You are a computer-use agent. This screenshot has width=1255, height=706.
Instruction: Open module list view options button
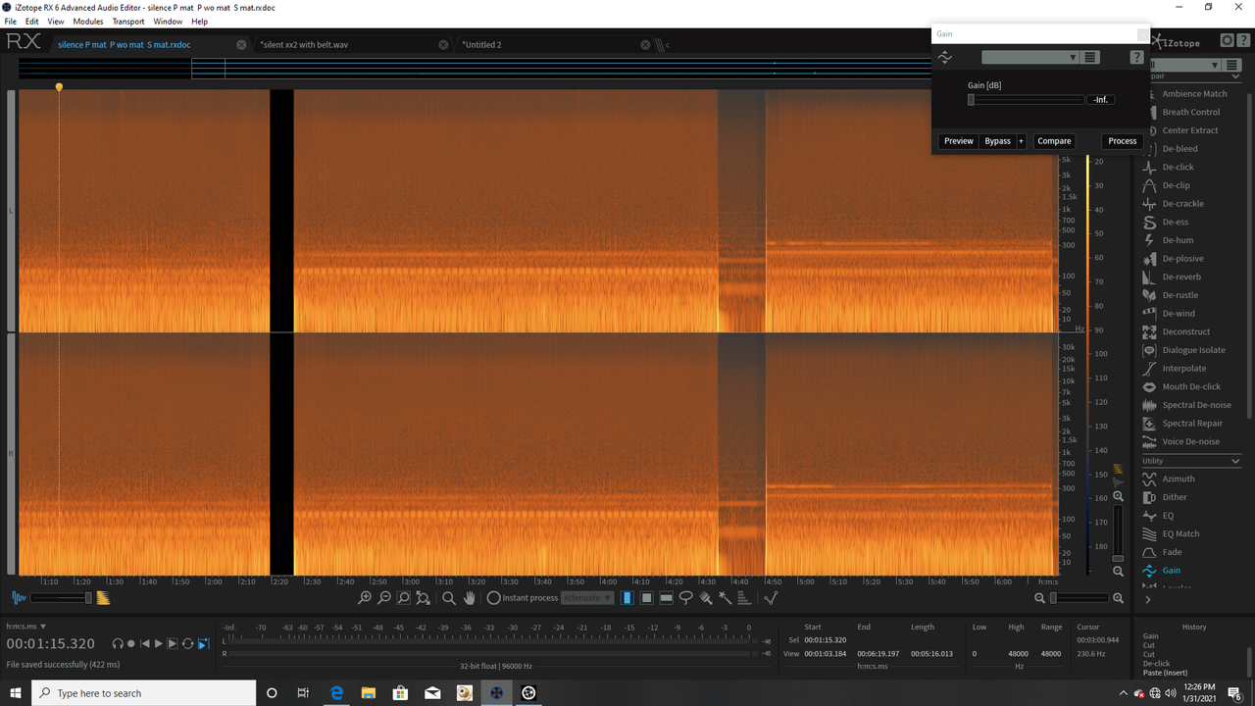(1232, 65)
